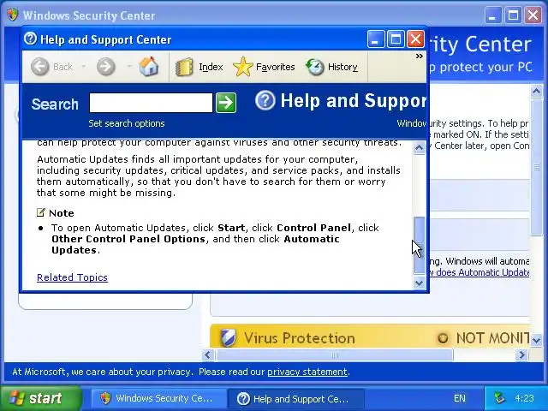The height and width of the screenshot is (411, 548).
Task: Expand hidden toolbar items chevron
Action: click(419, 57)
